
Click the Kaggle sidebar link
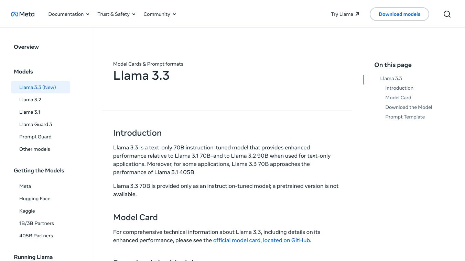click(27, 211)
